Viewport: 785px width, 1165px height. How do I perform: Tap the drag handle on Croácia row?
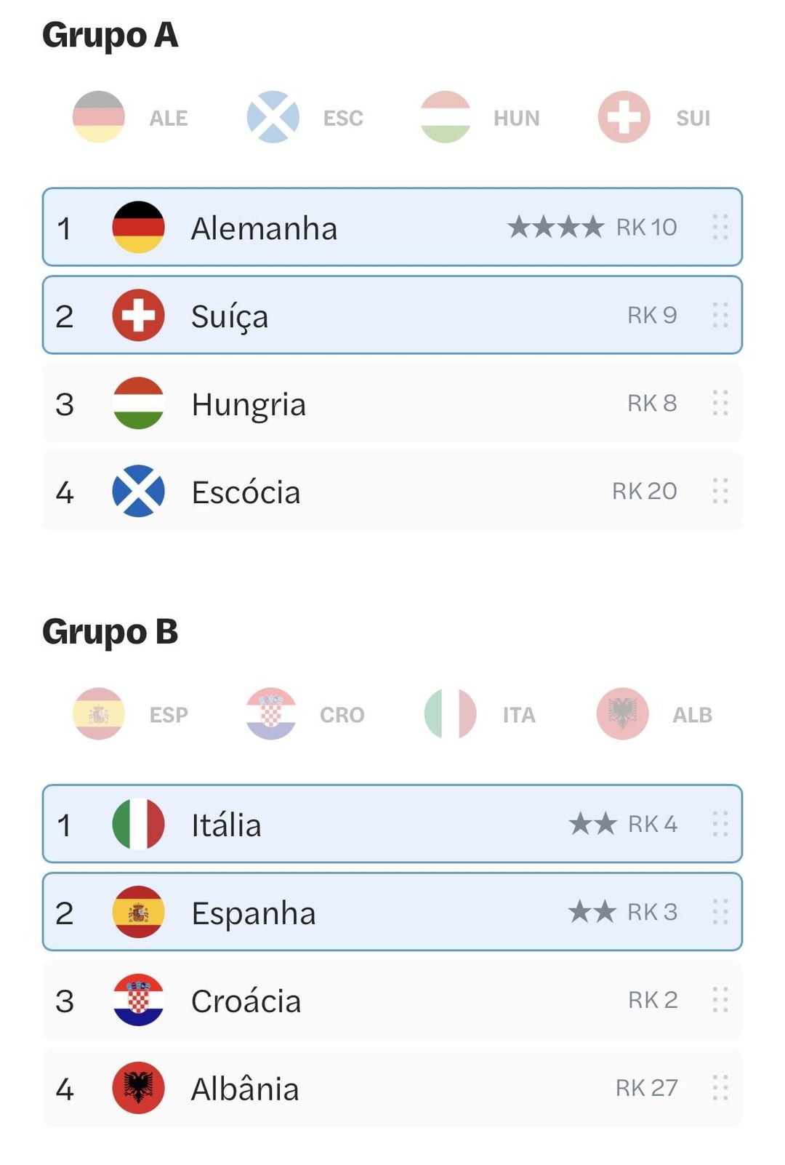[720, 1000]
